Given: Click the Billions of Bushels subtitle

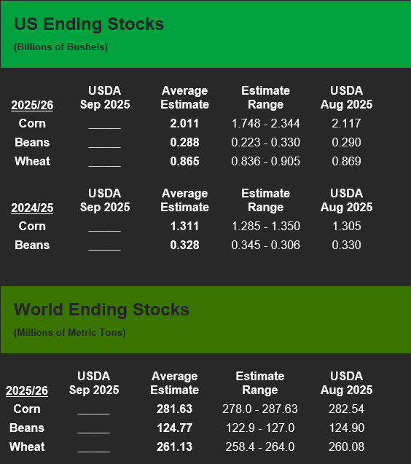Looking at the screenshot, I should [x=60, y=47].
